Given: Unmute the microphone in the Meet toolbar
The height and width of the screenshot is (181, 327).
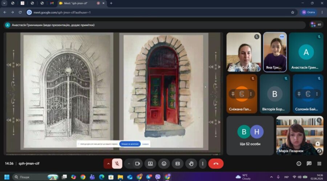Looking at the screenshot, I should (x=117, y=164).
